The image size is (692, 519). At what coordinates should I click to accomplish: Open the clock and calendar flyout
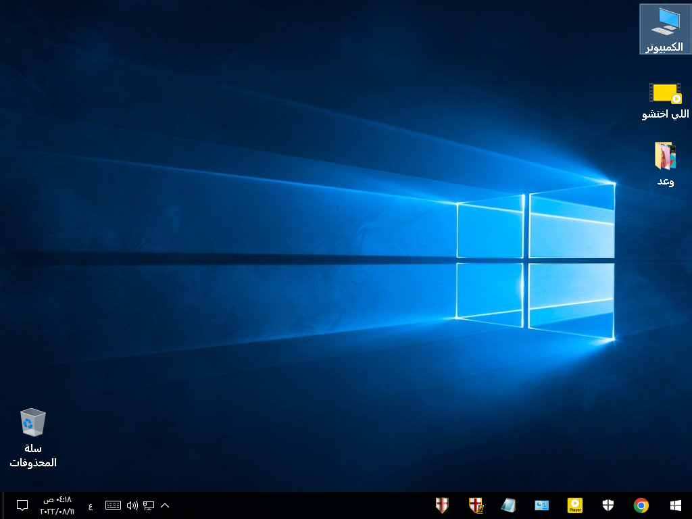[x=57, y=505]
